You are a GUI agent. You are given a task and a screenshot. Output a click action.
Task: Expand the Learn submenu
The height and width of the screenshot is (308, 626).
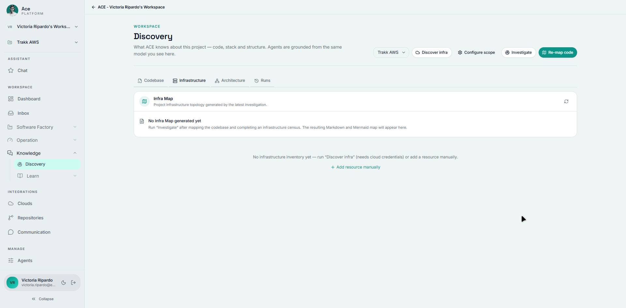[47, 176]
